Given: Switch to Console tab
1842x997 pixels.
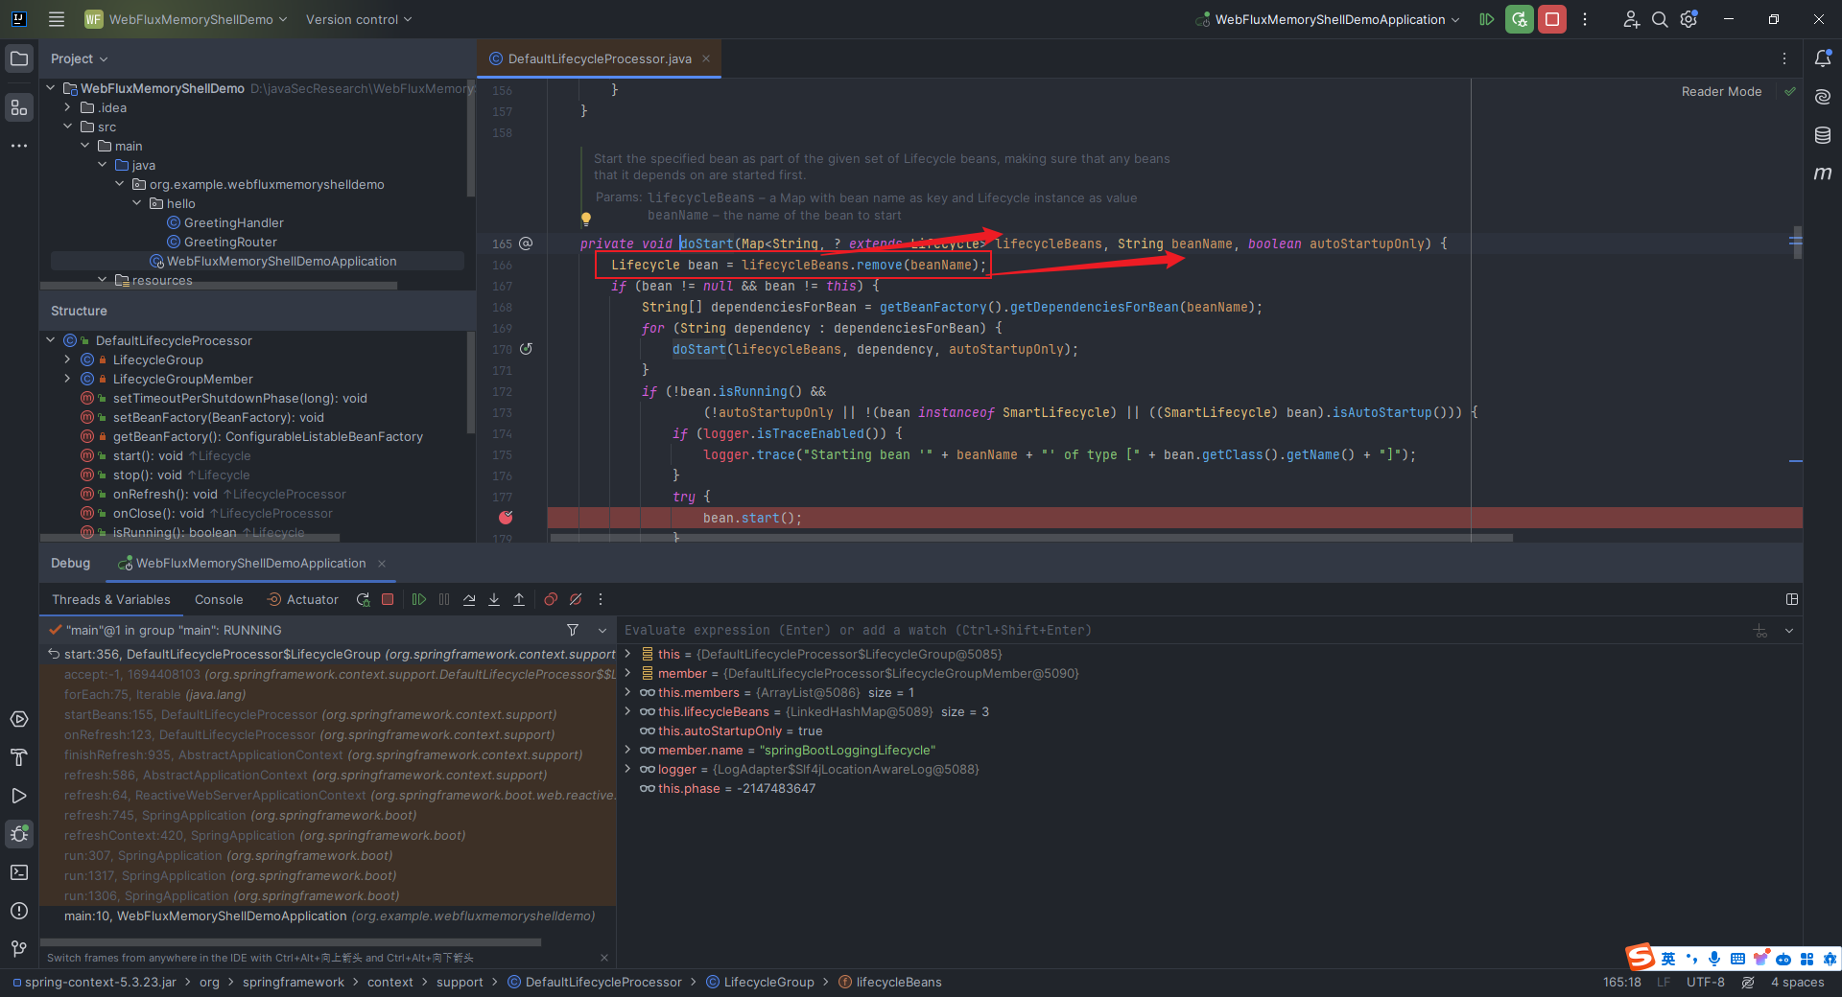Looking at the screenshot, I should [219, 599].
